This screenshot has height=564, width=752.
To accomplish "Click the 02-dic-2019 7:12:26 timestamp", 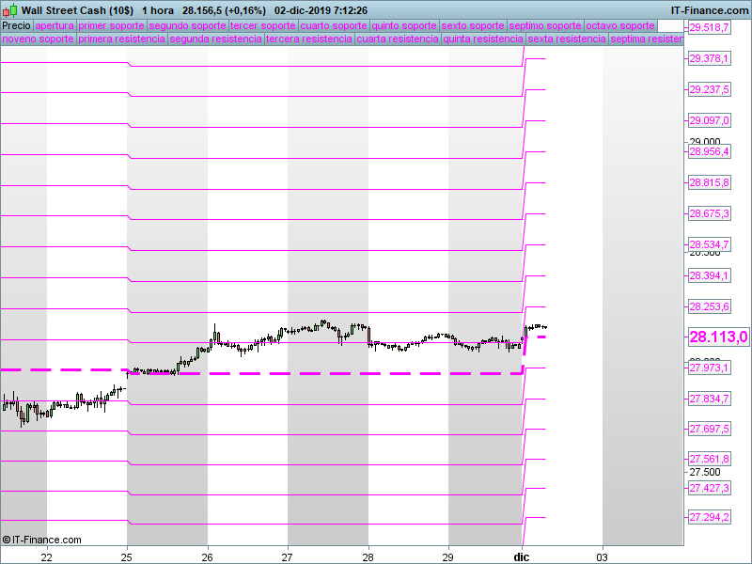I will point(321,10).
